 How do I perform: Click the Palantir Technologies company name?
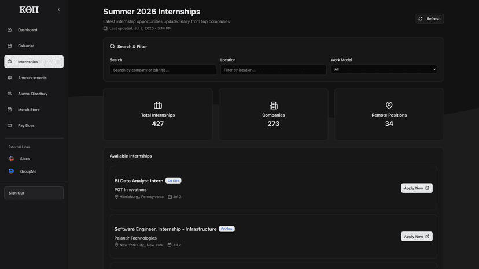tap(135, 238)
